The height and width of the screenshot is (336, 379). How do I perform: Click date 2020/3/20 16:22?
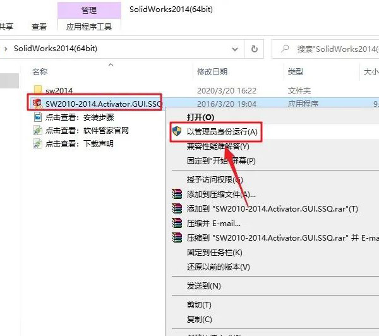pyautogui.click(x=227, y=91)
